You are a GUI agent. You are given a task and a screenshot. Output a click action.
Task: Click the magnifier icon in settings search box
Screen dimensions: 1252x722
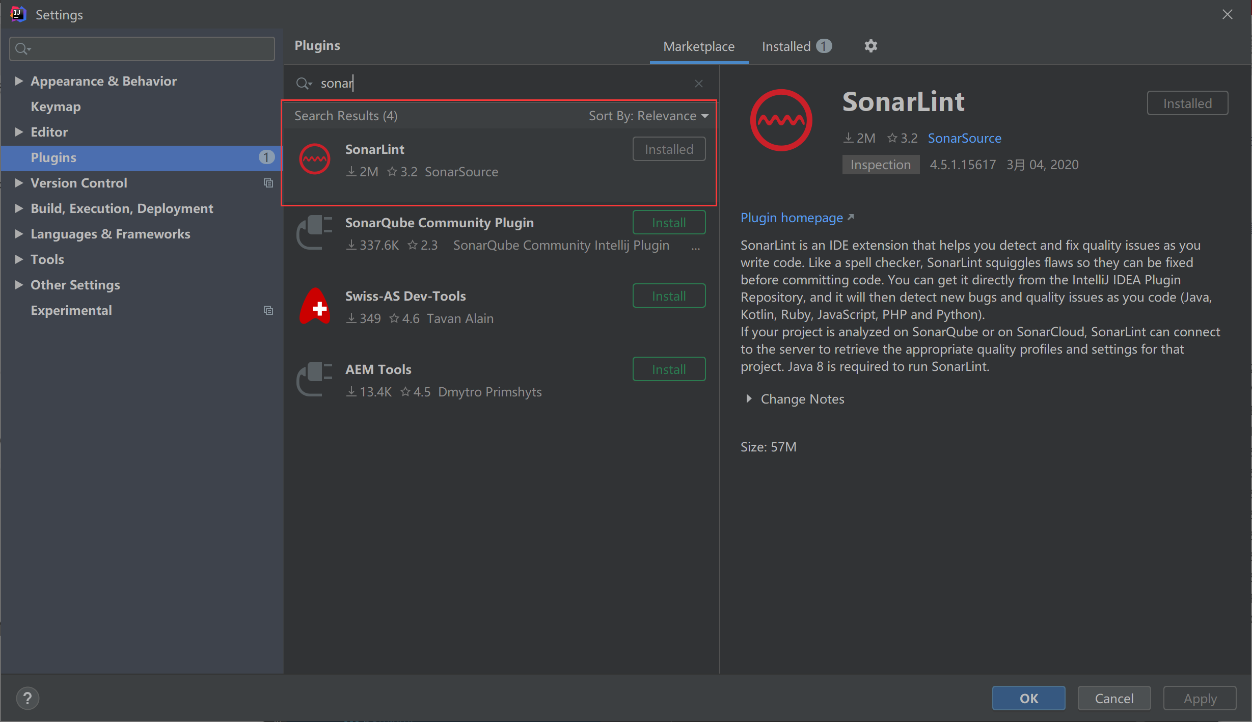coord(22,48)
